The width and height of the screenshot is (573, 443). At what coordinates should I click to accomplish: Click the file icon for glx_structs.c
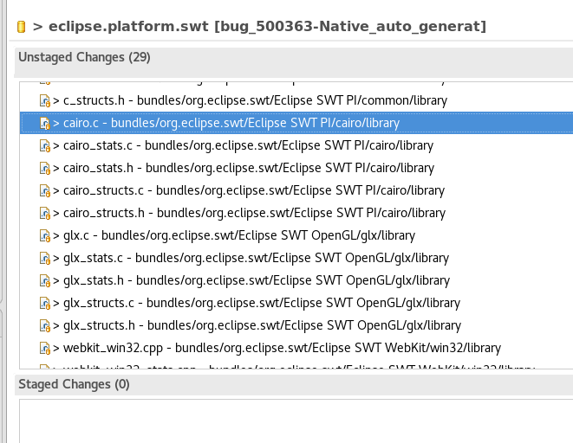(45, 304)
